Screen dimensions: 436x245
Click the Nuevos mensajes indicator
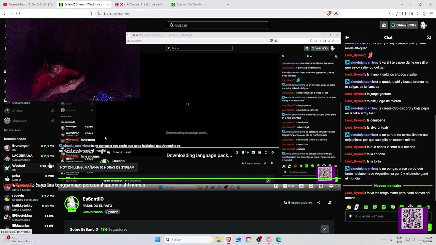pos(388,186)
